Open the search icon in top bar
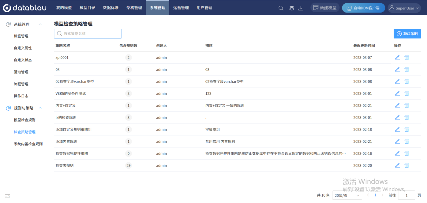This screenshot has width=427, height=203. [281, 8]
